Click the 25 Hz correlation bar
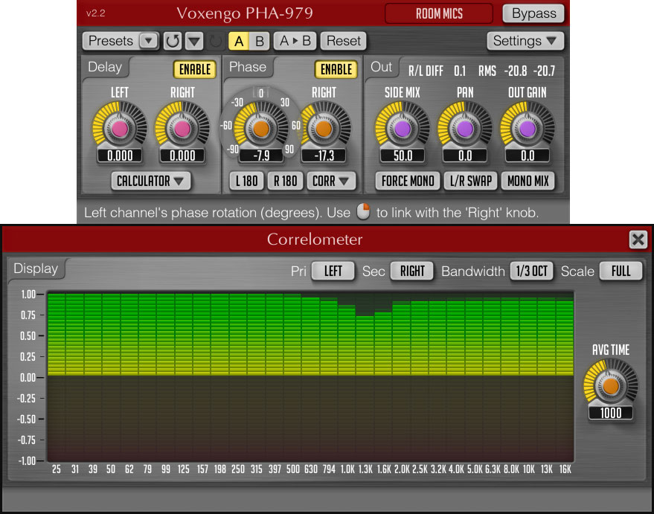Viewport: 654px width, 514px height. pos(57,335)
